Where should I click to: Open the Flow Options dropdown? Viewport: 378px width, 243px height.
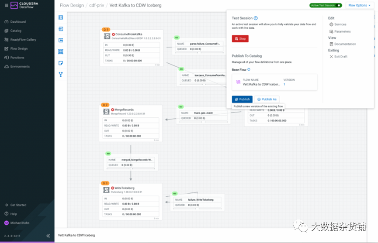[359, 5]
